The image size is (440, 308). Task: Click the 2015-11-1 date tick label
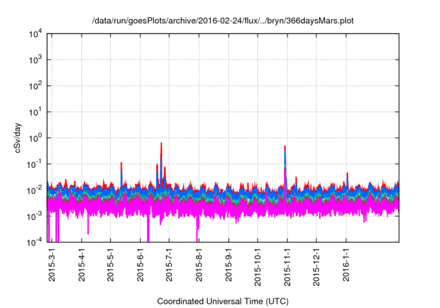pyautogui.click(x=287, y=267)
